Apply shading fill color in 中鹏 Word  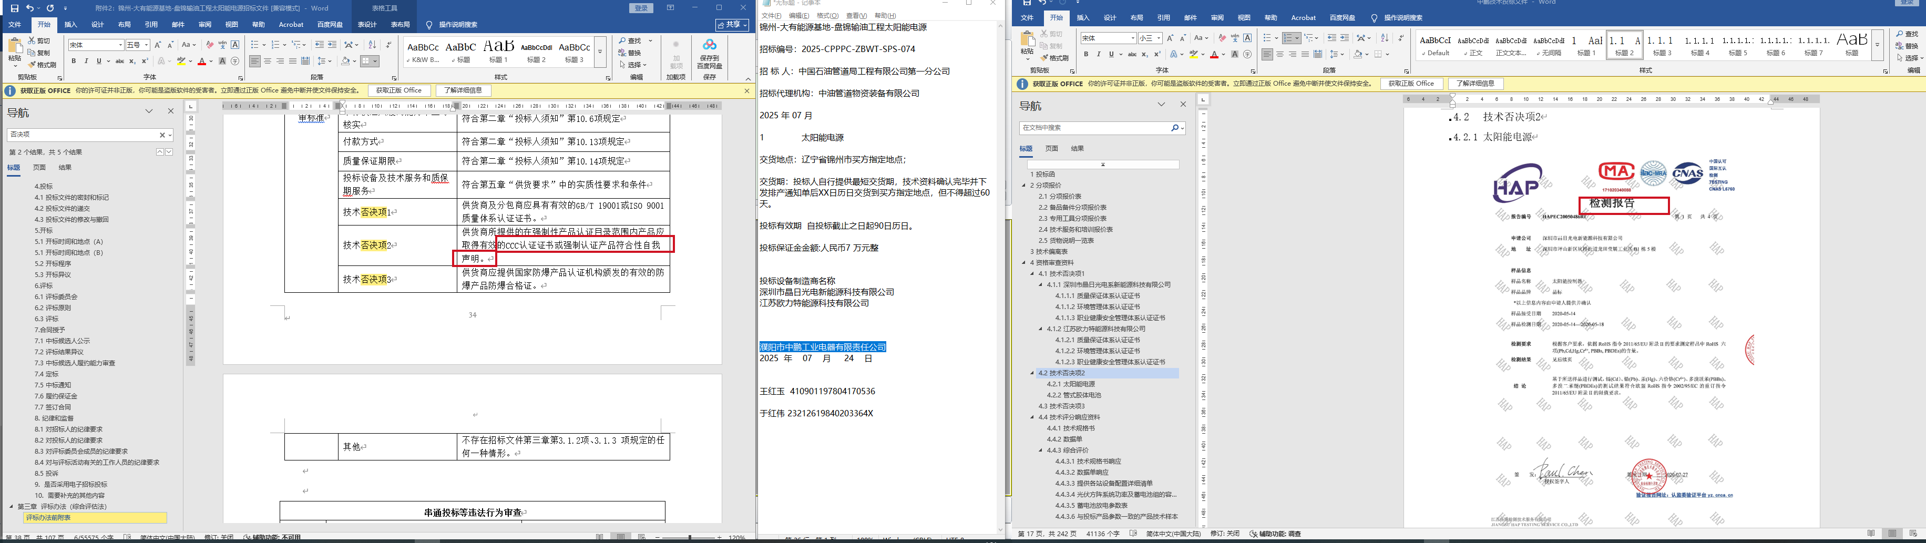point(1358,55)
